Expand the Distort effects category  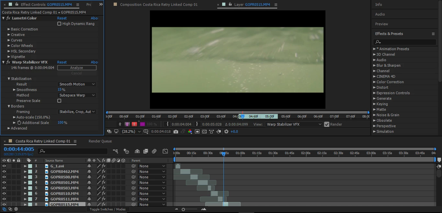pyautogui.click(x=374, y=87)
